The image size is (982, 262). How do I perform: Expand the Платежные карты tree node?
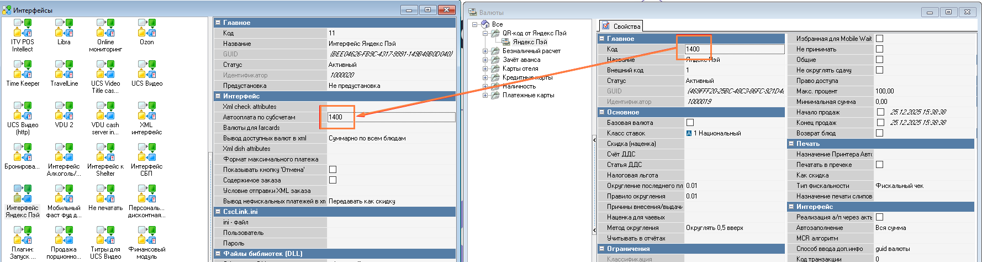coord(485,95)
